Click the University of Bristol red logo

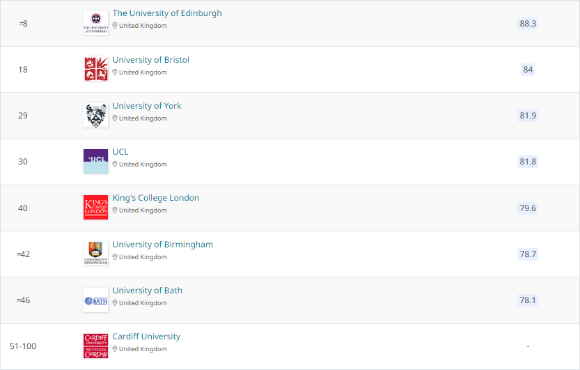[95, 69]
